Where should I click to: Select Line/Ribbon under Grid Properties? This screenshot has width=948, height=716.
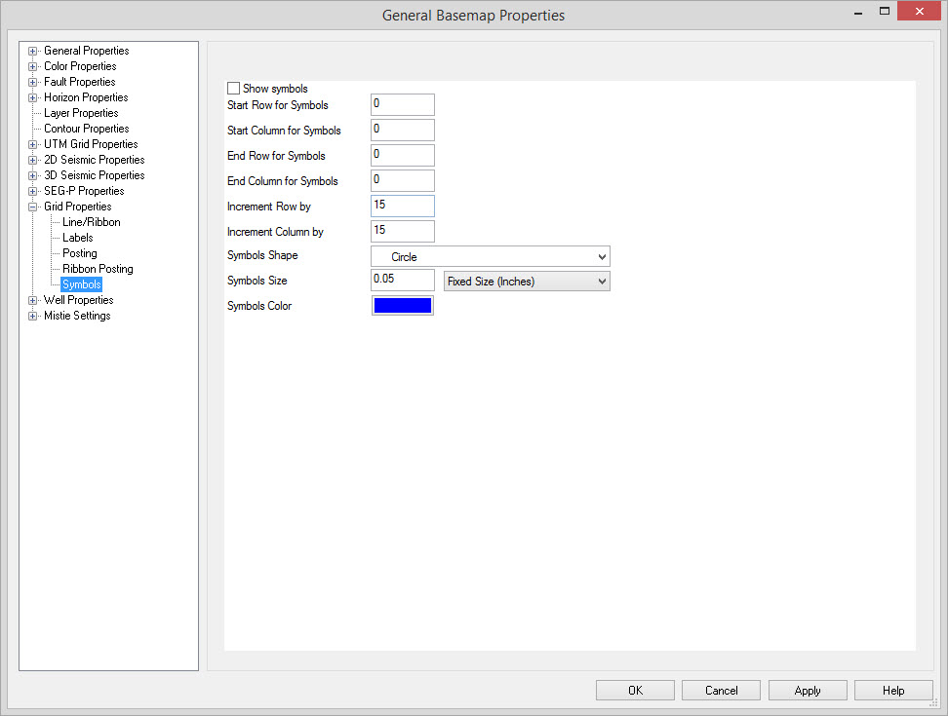pyautogui.click(x=91, y=222)
